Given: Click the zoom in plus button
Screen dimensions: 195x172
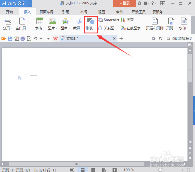Looking at the screenshot, I should click(x=183, y=170).
